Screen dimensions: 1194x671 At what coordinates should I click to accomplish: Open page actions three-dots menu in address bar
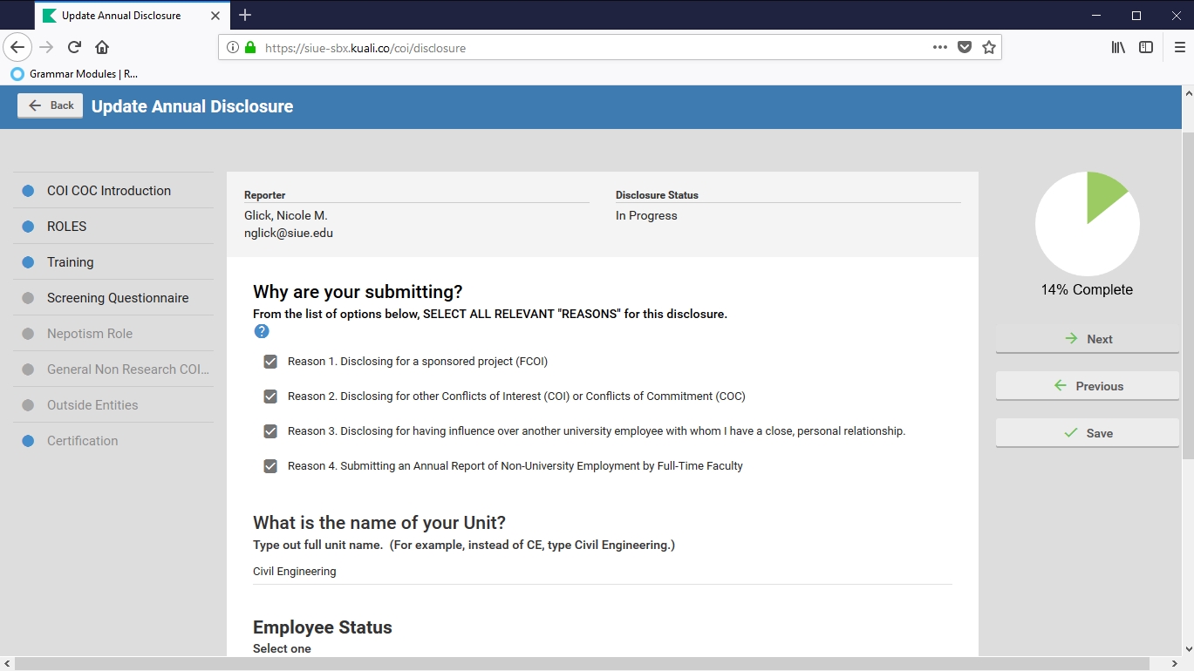tap(939, 48)
